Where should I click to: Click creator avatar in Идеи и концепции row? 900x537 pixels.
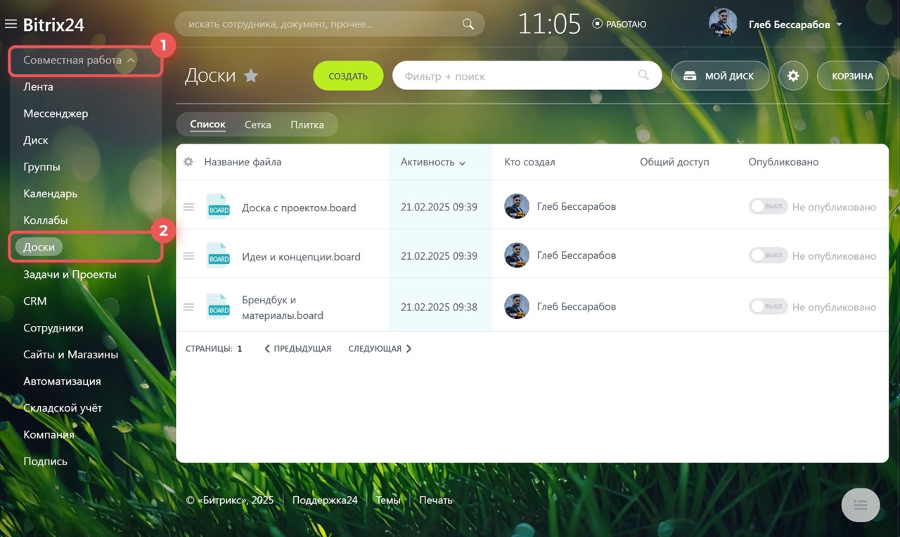coord(517,255)
